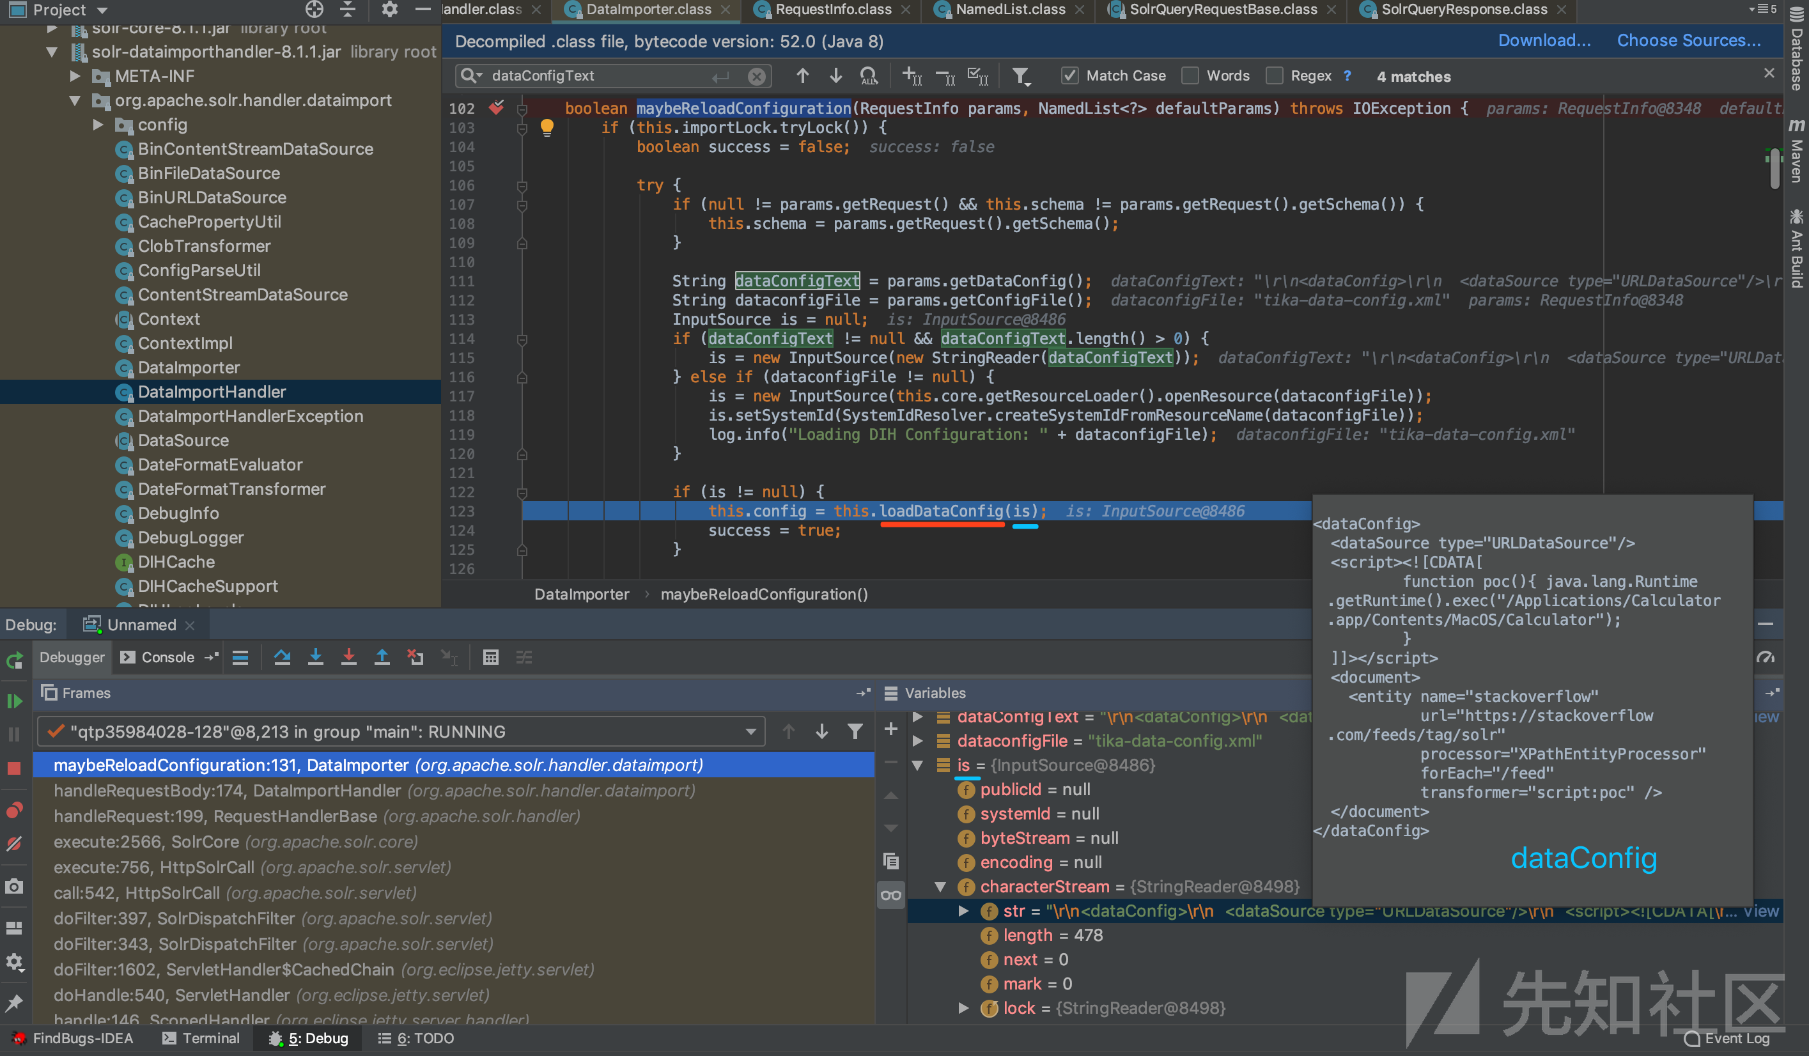Open Project panel settings gear
This screenshot has height=1056, width=1809.
(389, 10)
